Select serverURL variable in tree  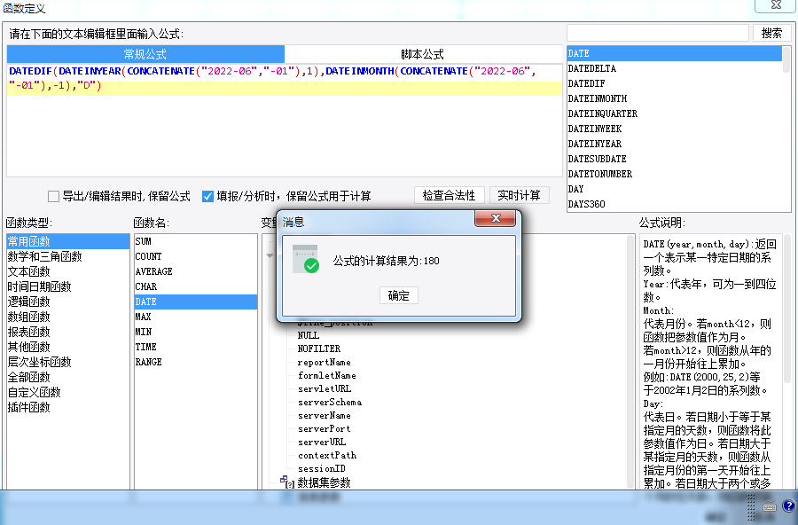pos(322,442)
